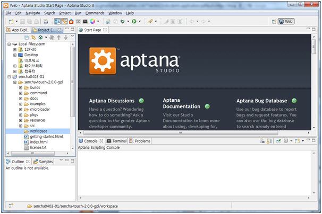Open the Run configurations dropdown arrow
The height and width of the screenshot is (214, 322).
tap(140, 21)
